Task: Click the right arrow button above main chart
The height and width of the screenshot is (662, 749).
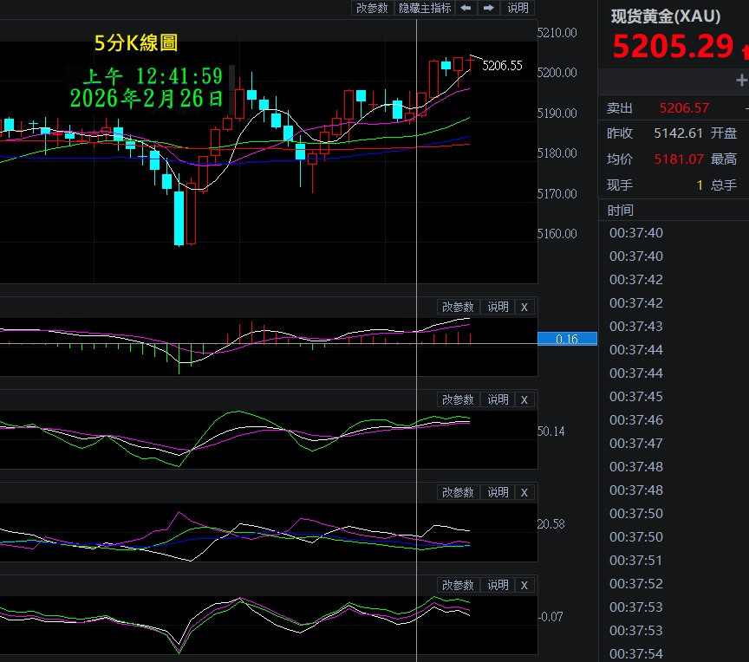Action: tap(488, 8)
